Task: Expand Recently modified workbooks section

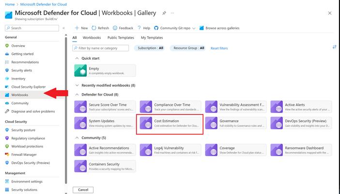Action: 77,85
